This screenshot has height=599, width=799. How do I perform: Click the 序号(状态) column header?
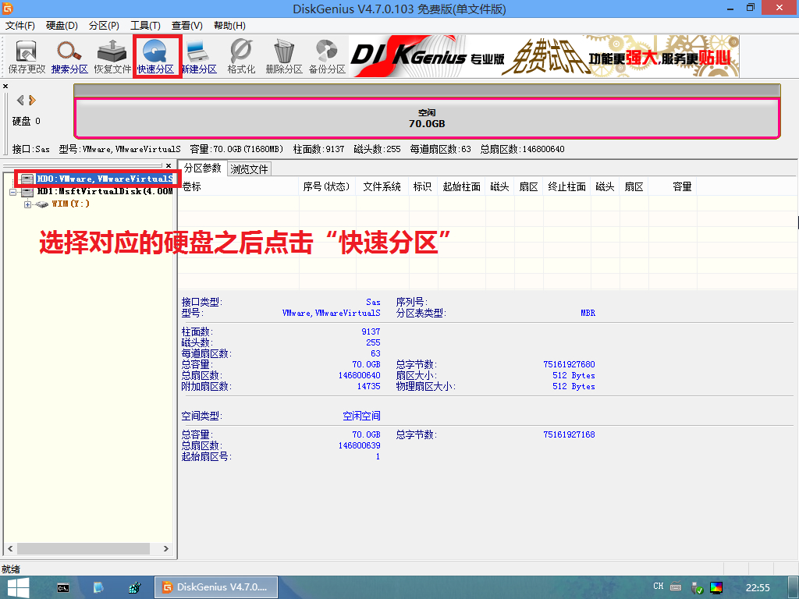(327, 187)
